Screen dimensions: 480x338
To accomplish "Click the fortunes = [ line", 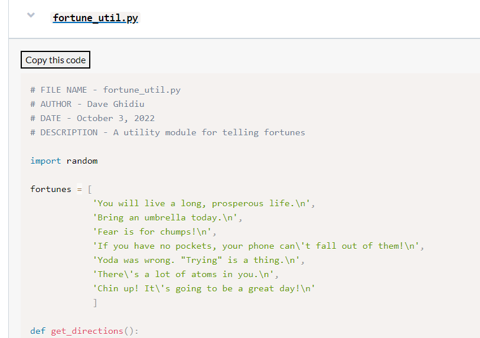I will pos(61,189).
